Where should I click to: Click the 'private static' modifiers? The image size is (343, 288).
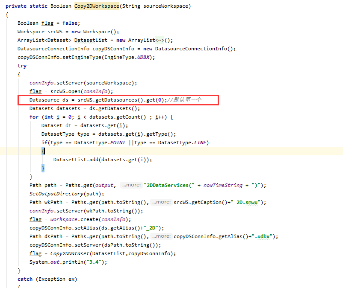(x=27, y=6)
